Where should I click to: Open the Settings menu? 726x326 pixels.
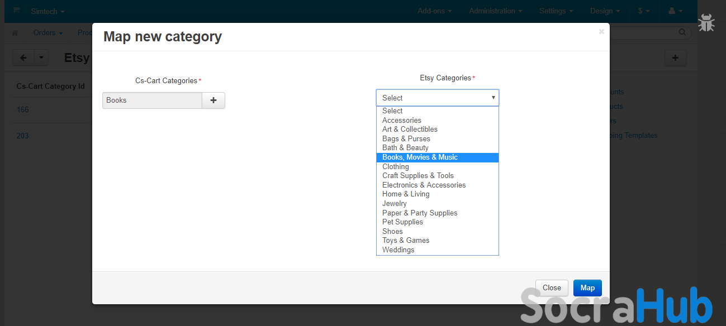[x=556, y=11]
